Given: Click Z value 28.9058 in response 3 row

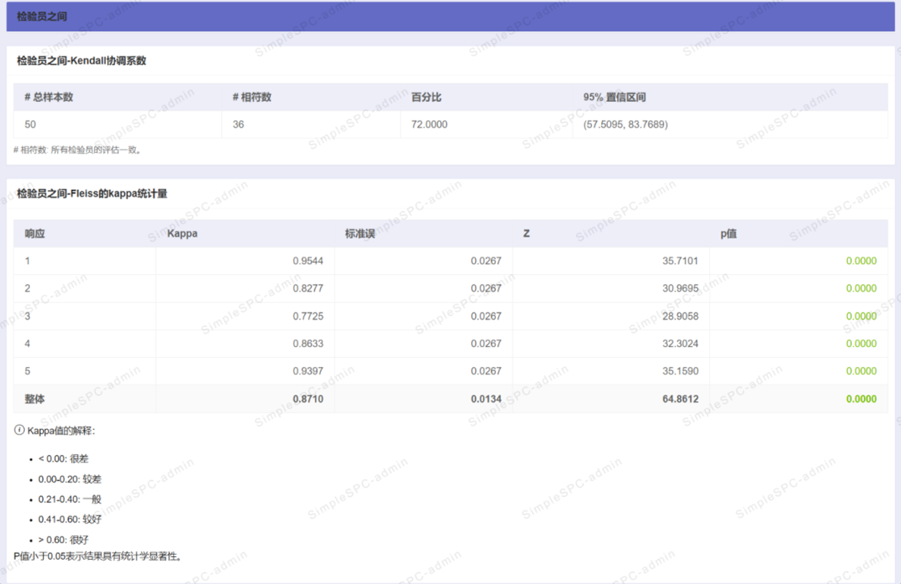Looking at the screenshot, I should tap(681, 316).
